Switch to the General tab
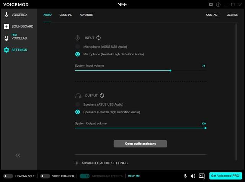This screenshot has width=245, height=182. [x=65, y=15]
